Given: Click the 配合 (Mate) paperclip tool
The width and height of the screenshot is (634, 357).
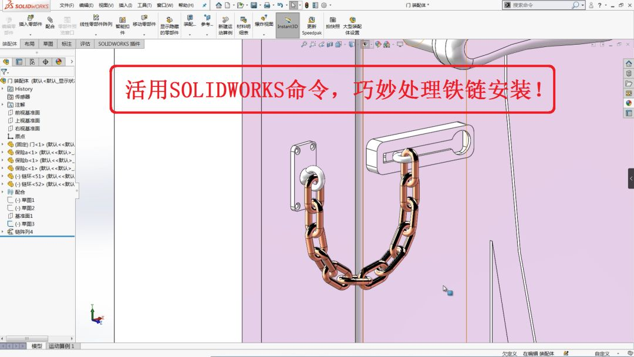Looking at the screenshot, I should coord(50,23).
